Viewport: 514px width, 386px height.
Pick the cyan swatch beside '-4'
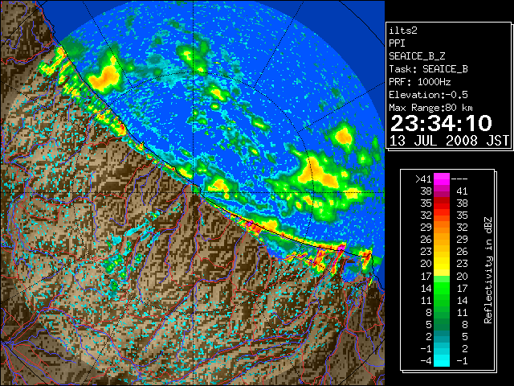tap(442, 361)
